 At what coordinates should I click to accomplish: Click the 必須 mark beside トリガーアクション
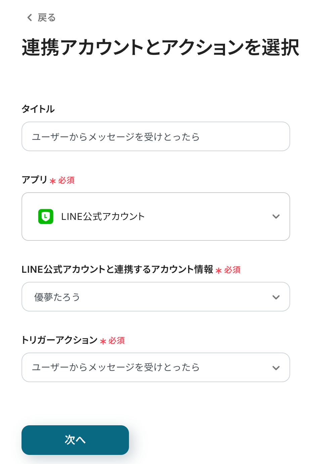click(117, 341)
